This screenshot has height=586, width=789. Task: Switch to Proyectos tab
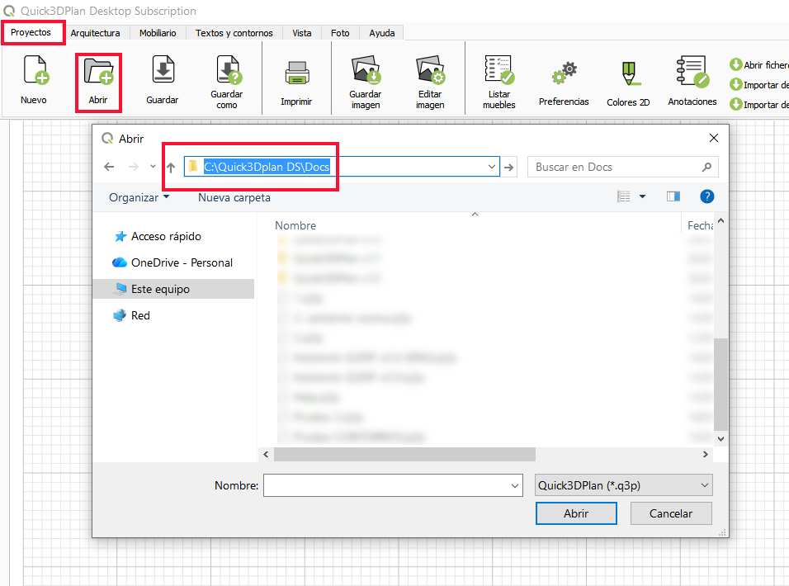[x=31, y=32]
